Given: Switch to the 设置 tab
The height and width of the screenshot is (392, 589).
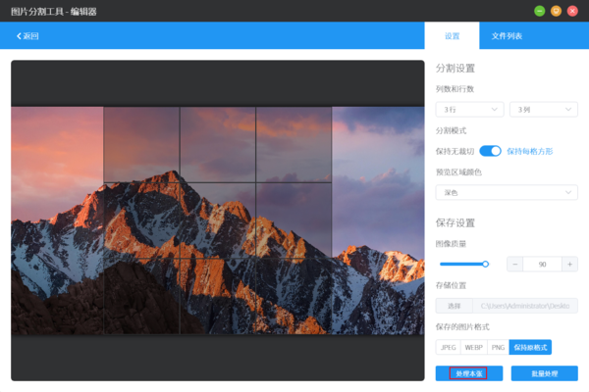Looking at the screenshot, I should click(452, 36).
